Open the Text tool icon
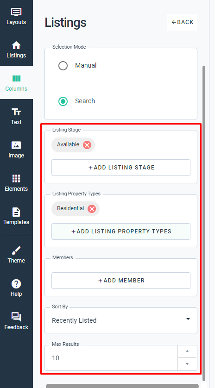Image resolution: width=215 pixels, height=388 pixels. (x=16, y=112)
